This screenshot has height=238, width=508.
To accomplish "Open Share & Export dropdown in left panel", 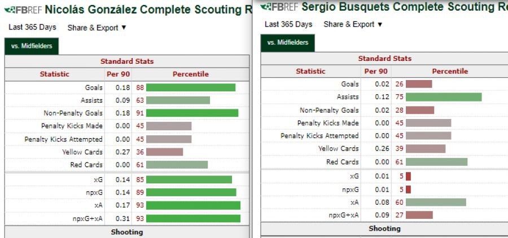I will click(x=97, y=28).
